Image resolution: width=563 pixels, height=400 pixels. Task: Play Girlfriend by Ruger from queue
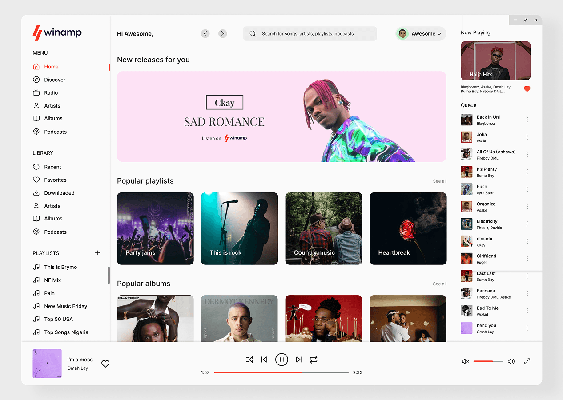495,259
